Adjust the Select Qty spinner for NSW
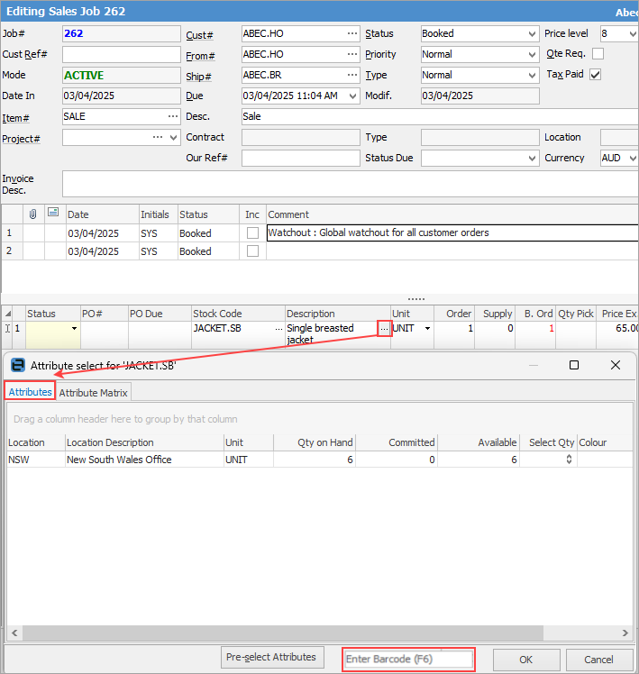This screenshot has height=674, width=639. [568, 460]
